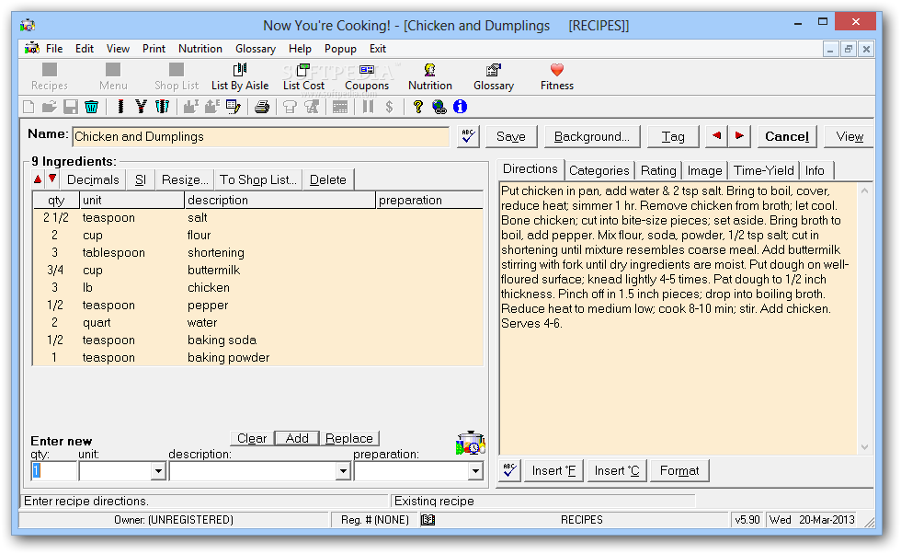Expand the description dropdown arrow
901x554 pixels.
click(x=343, y=472)
